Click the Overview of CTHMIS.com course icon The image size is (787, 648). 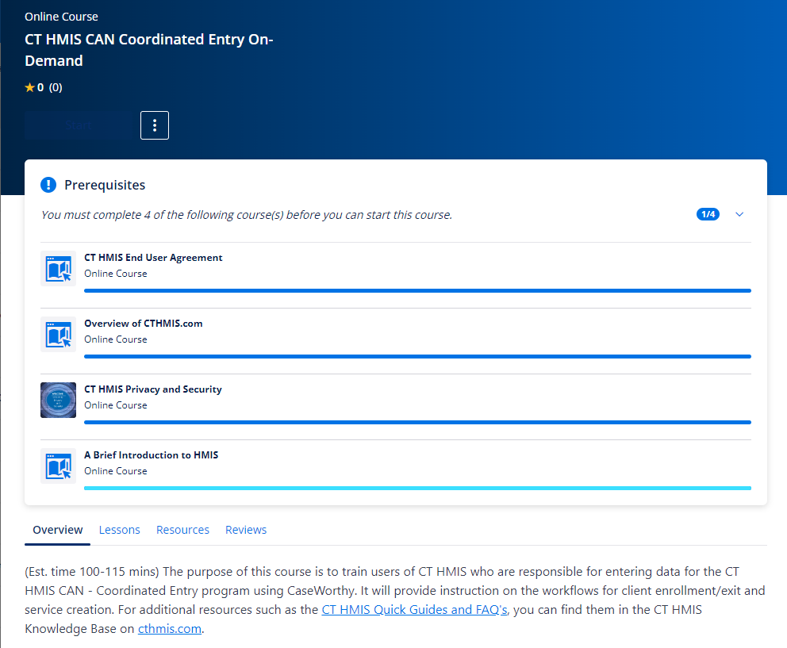[58, 334]
